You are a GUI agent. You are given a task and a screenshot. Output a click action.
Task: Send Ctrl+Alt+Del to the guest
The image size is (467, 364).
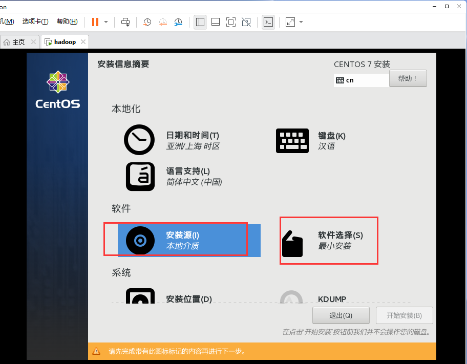point(125,22)
